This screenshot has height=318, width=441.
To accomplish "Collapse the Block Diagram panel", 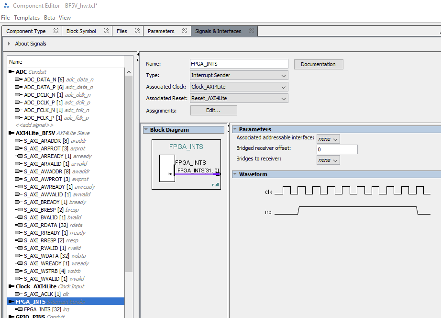I will click(146, 130).
